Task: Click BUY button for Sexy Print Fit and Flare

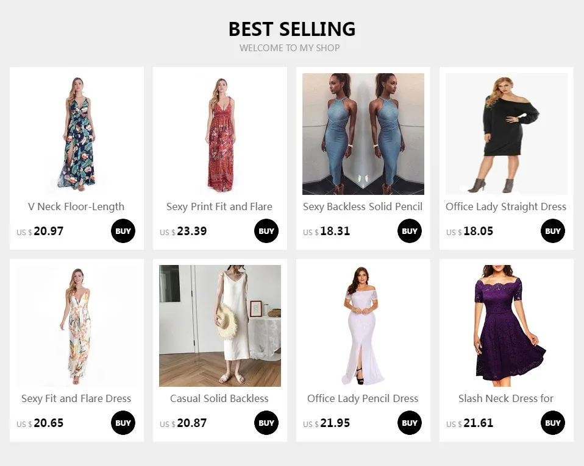Action: coord(266,231)
